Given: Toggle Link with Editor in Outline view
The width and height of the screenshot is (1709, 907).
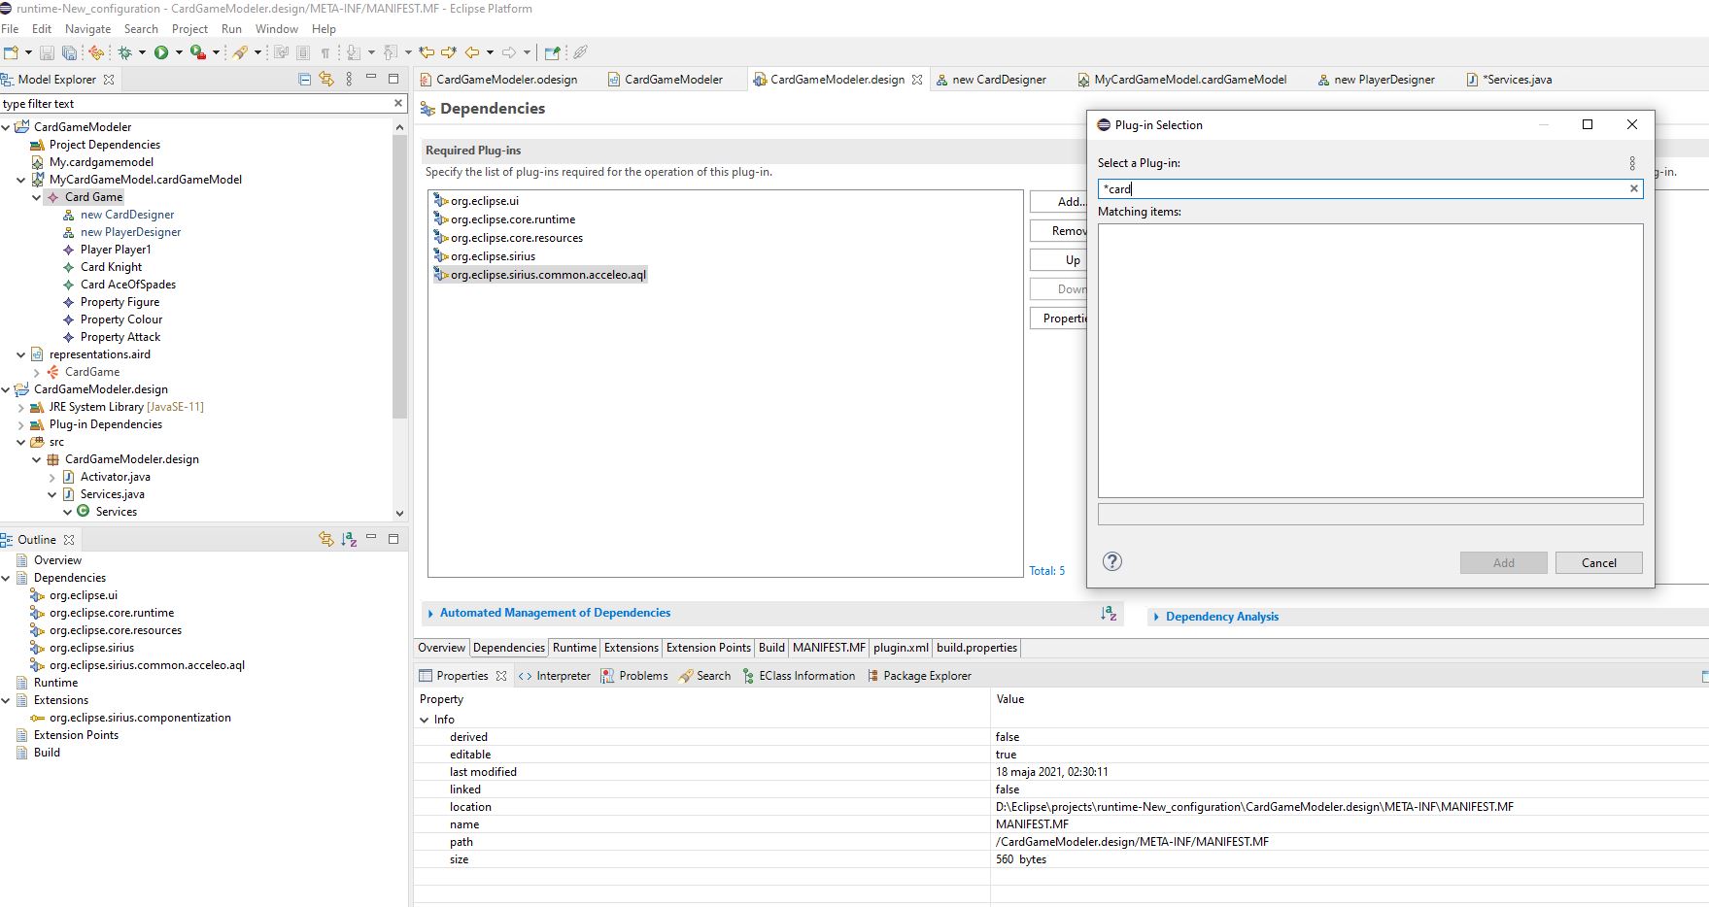Looking at the screenshot, I should tap(326, 539).
